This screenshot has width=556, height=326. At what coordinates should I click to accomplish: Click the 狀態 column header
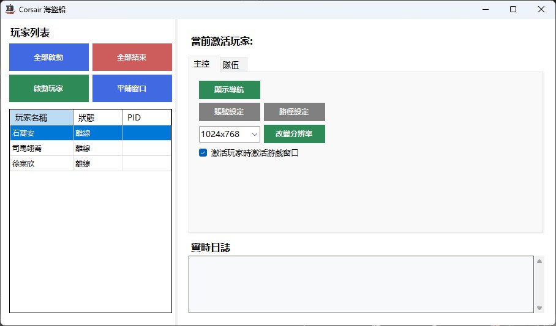[97, 117]
